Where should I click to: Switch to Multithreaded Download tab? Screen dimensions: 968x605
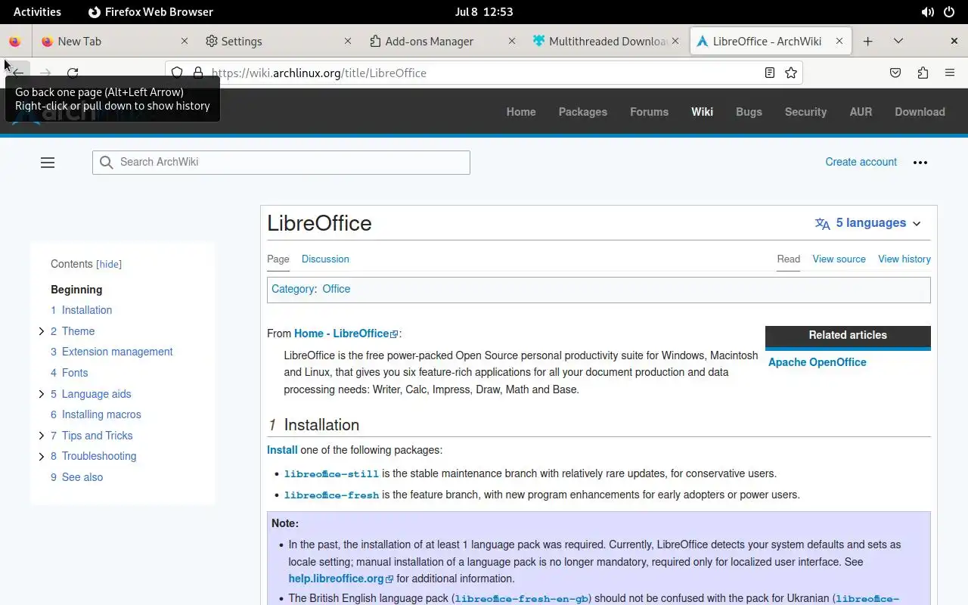click(605, 42)
